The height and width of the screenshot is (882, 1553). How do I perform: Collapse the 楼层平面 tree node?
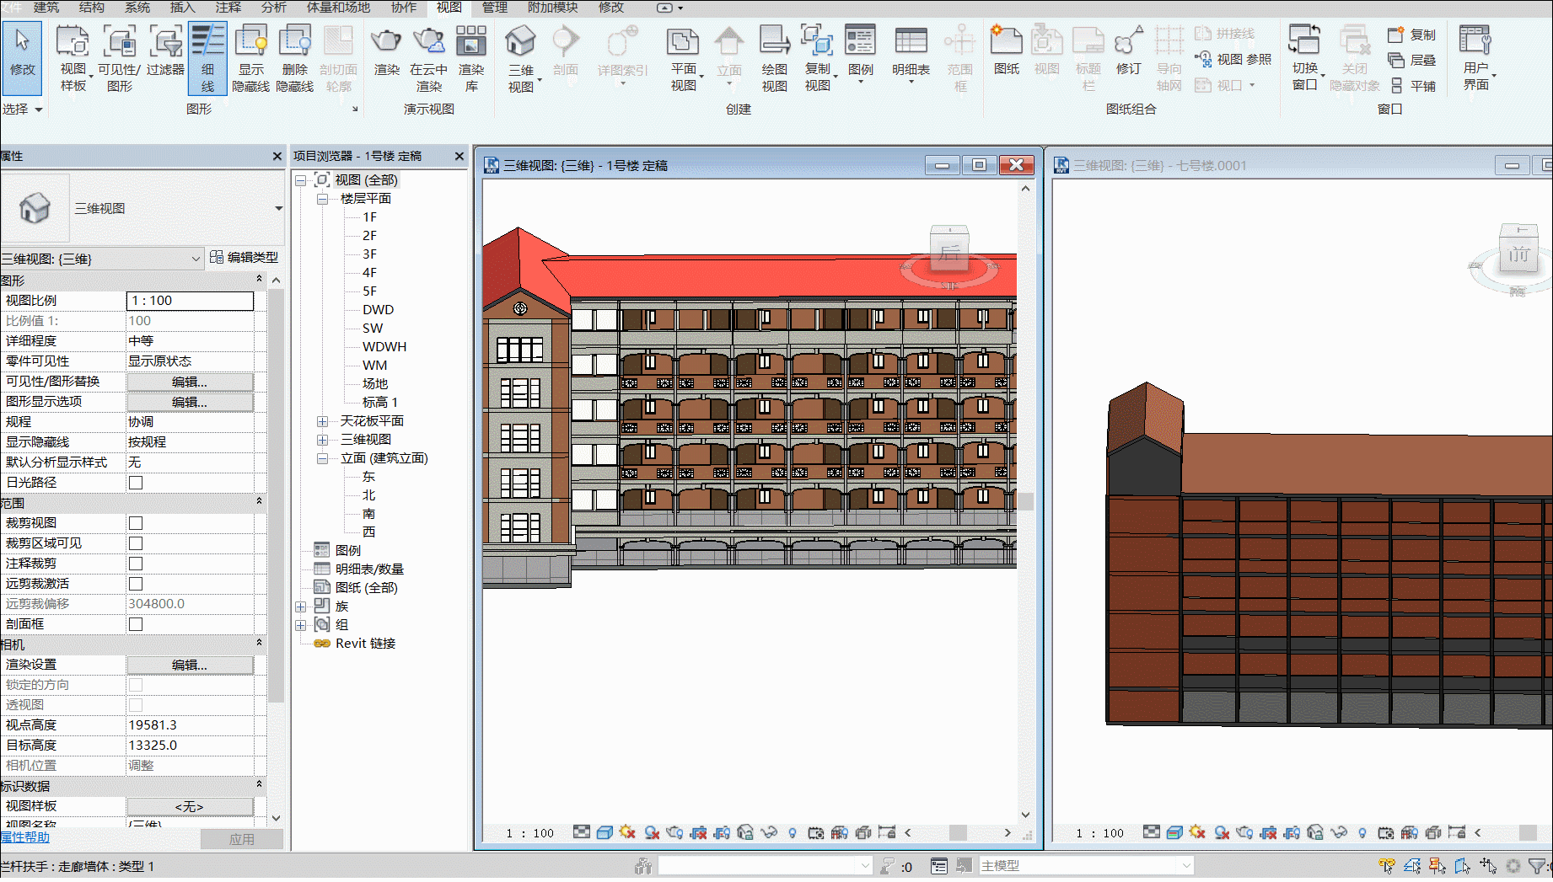(x=323, y=199)
